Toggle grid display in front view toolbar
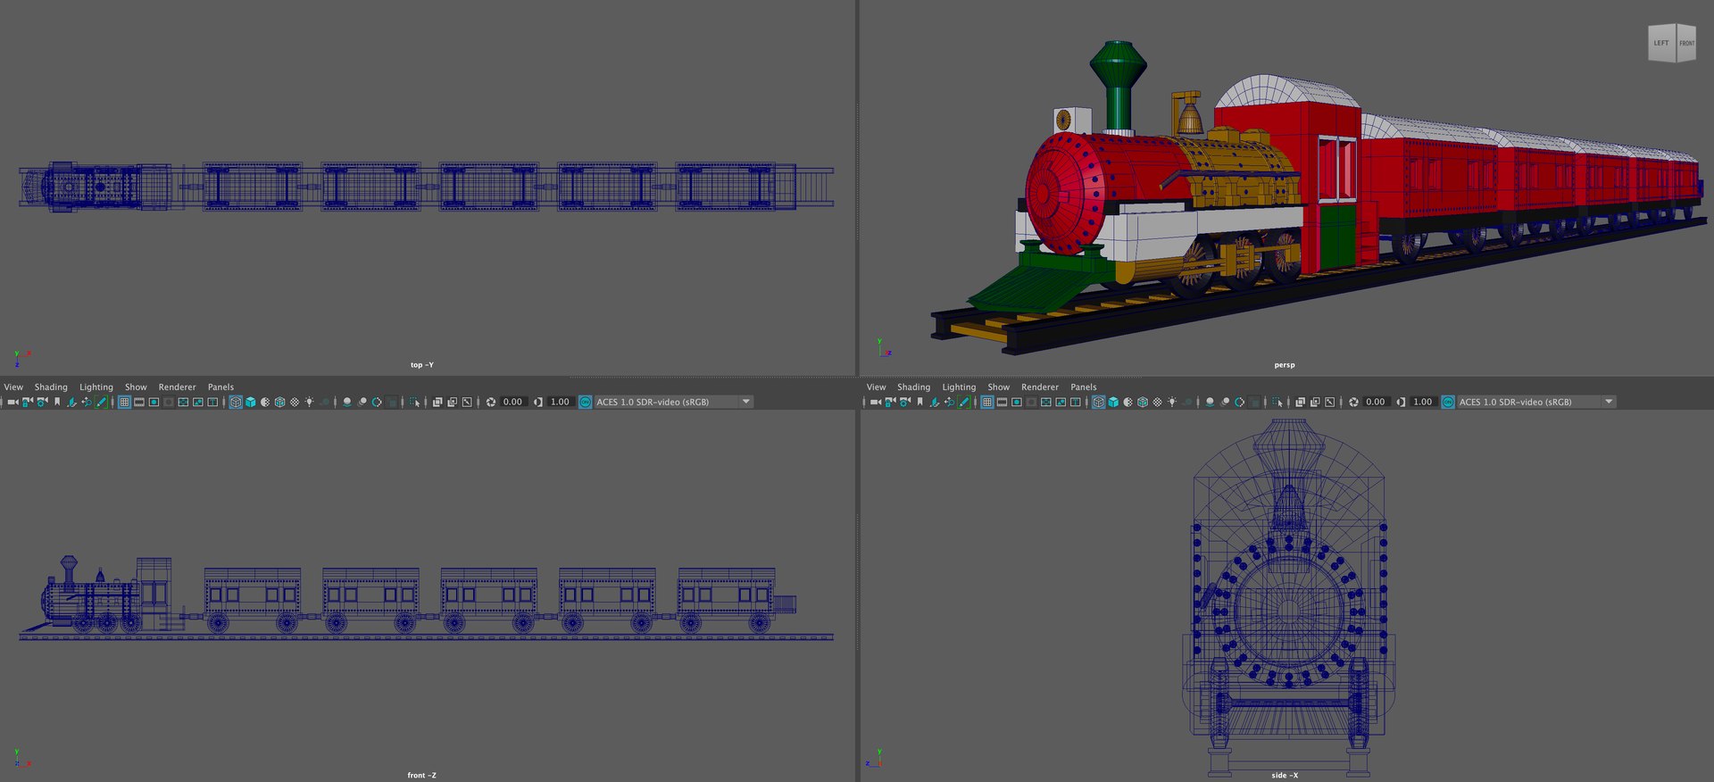 [x=124, y=402]
